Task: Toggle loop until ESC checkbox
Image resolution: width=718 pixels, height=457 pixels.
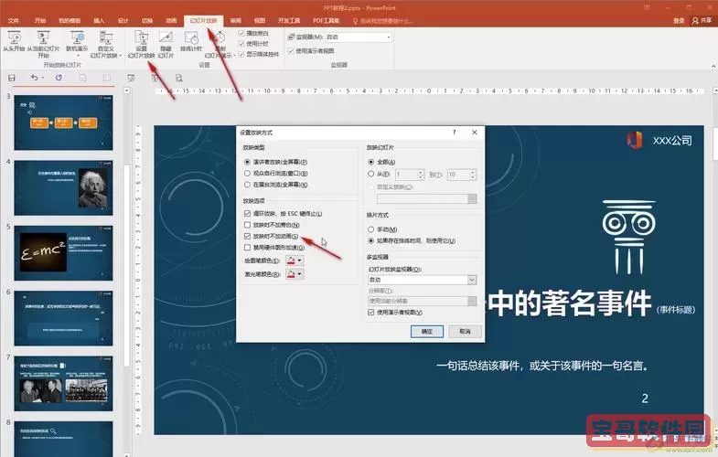Action: tap(248, 214)
